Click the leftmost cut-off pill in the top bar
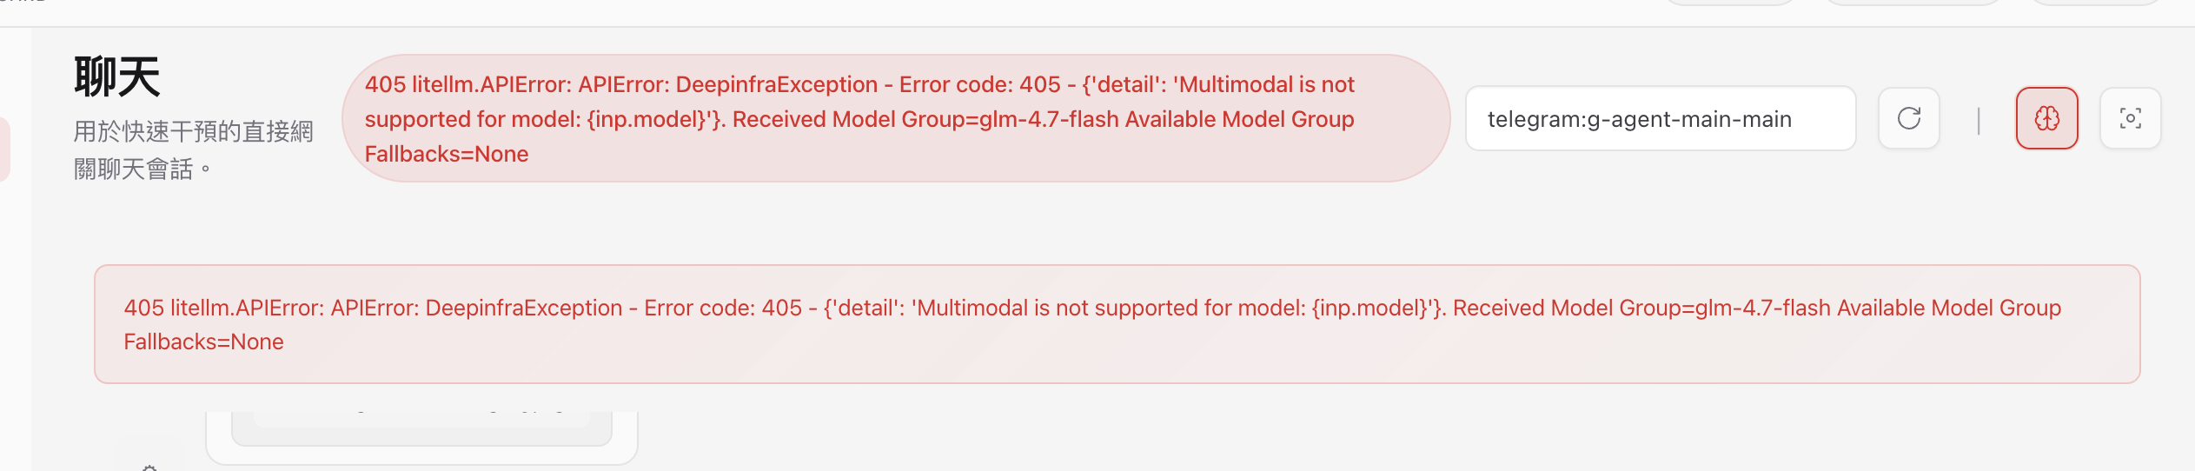 (x=1729, y=3)
